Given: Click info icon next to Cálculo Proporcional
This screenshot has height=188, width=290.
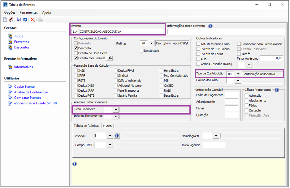Looking at the screenshot, I should pyautogui.click(x=277, y=90).
